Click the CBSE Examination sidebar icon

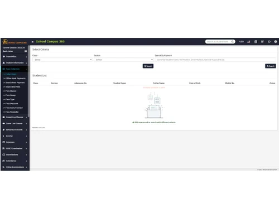click(4, 148)
